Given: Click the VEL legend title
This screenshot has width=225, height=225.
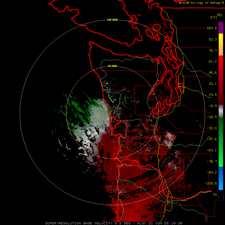Looking at the screenshot, I should click(x=219, y=15).
